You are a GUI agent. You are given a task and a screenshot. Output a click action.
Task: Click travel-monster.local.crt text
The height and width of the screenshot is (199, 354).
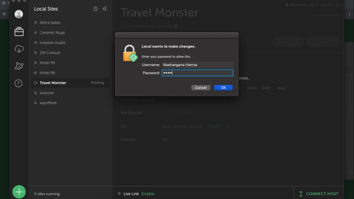pyautogui.click(x=182, y=126)
